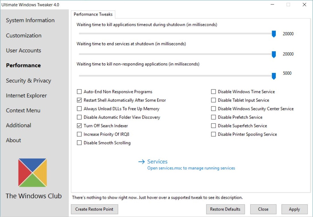Select Context Menu in sidebar

coord(23,110)
